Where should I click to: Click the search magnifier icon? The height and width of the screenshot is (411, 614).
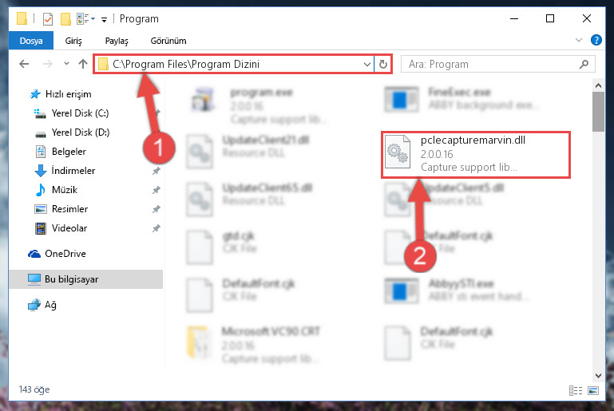pyautogui.click(x=584, y=64)
